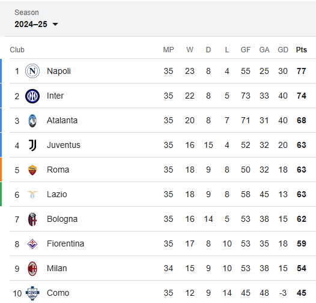Screen dimensions: 316x303
Task: Open the Juventus team link
Action: (64, 145)
